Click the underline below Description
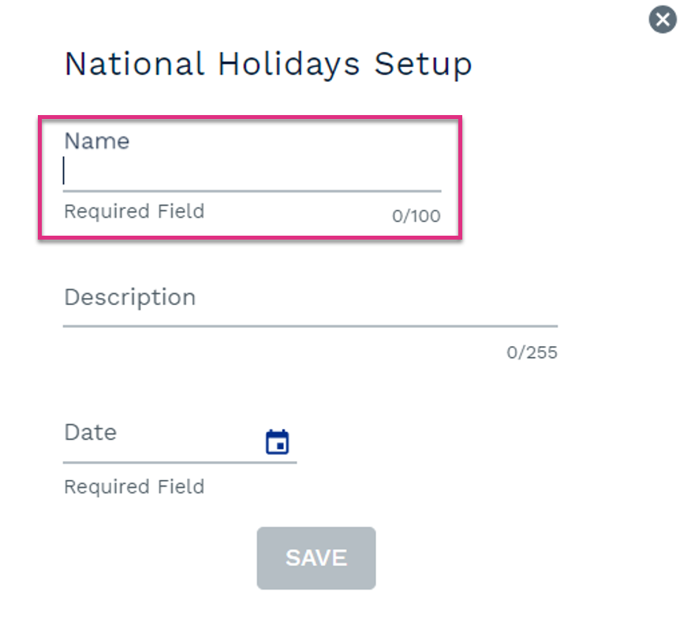This screenshot has width=691, height=629. point(310,326)
